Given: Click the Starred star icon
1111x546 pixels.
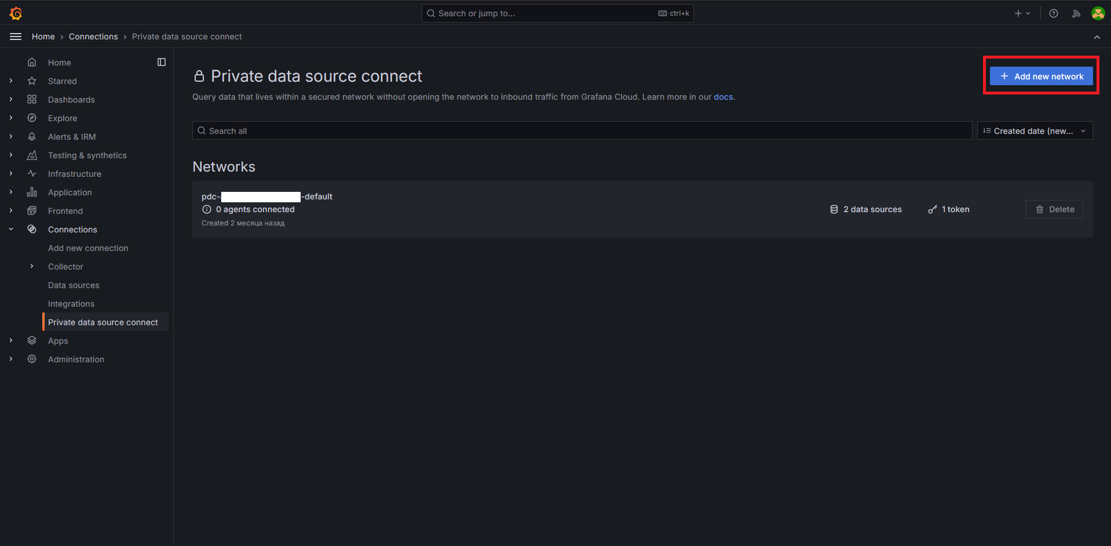Looking at the screenshot, I should pos(32,81).
